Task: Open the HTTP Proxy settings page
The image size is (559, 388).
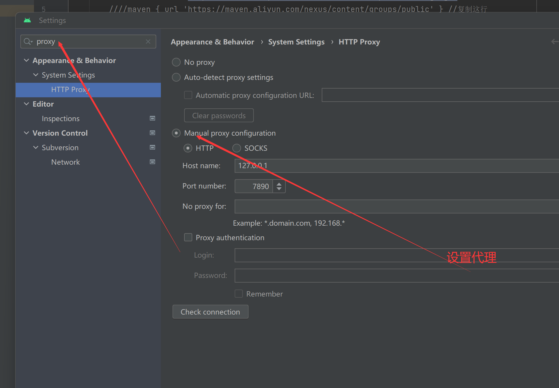Action: pyautogui.click(x=88, y=90)
